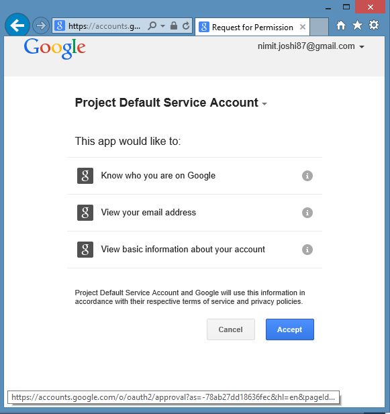Select the Request for Permission tab
Screen dimensions: 390x414
252,27
